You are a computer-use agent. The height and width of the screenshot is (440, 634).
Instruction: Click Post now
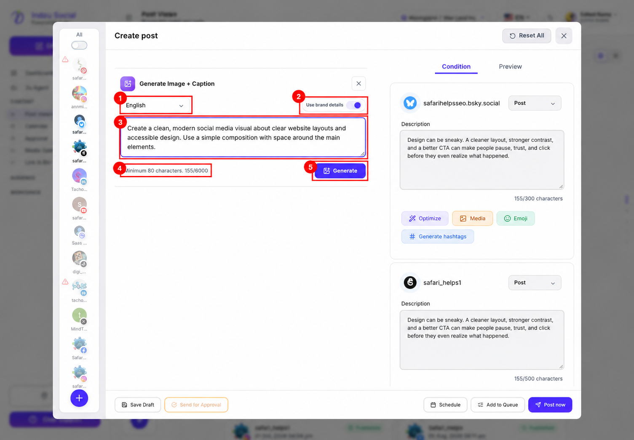coord(550,405)
